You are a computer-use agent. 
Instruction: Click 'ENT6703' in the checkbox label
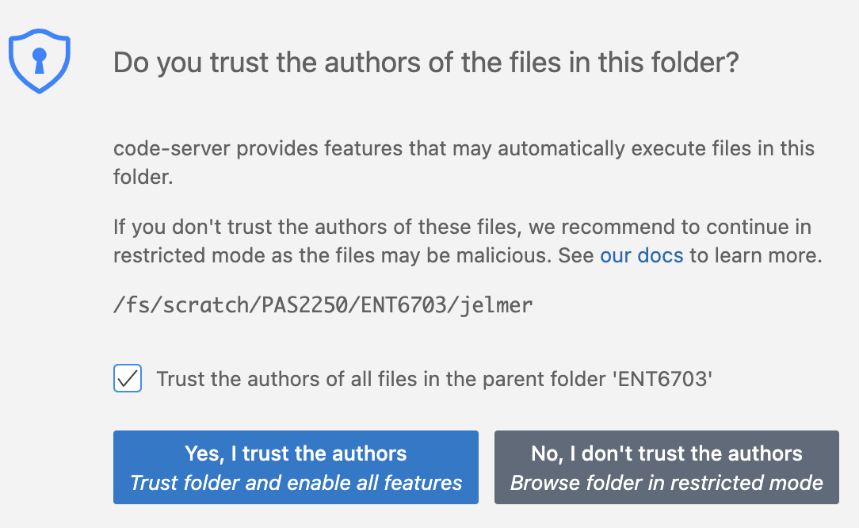(664, 379)
